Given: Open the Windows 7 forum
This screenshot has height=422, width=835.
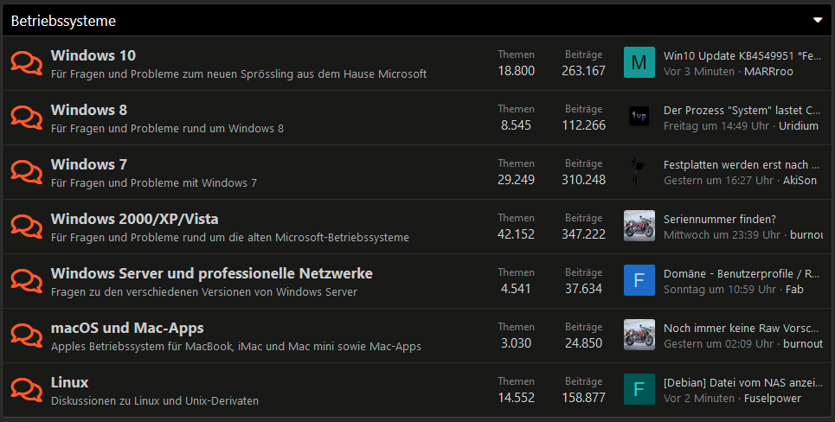Looking at the screenshot, I should point(89,164).
